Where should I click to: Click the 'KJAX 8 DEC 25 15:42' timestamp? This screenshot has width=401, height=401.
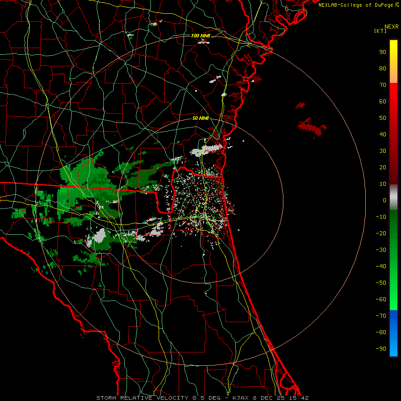click(x=270, y=398)
